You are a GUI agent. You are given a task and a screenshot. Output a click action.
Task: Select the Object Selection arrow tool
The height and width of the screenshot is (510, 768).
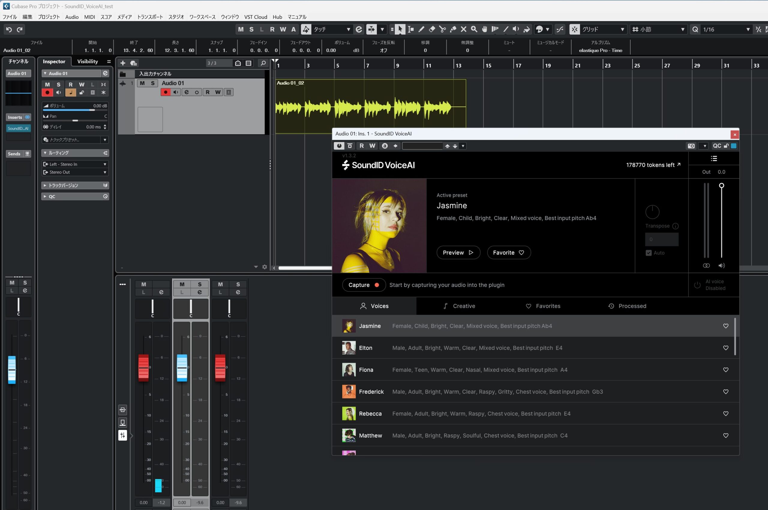tap(400, 29)
